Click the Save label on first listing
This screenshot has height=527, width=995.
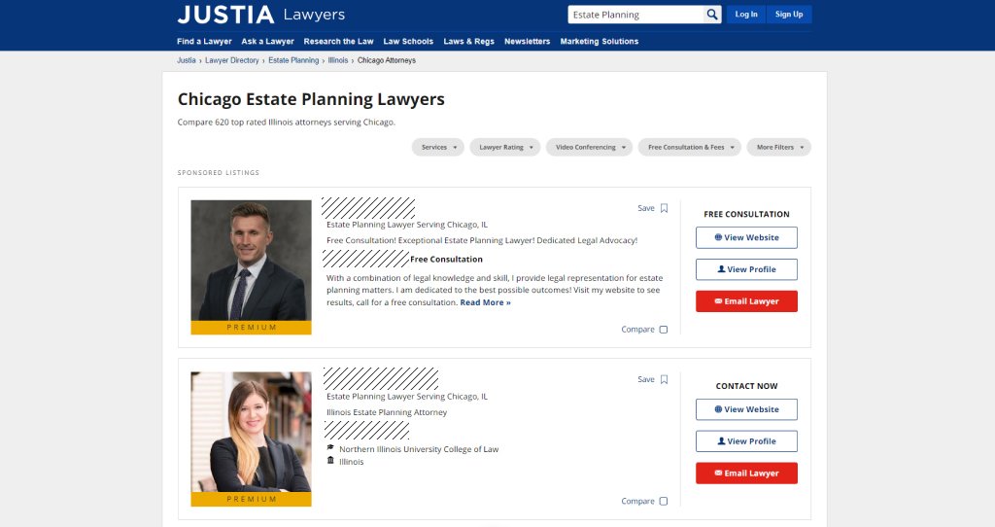coord(646,208)
